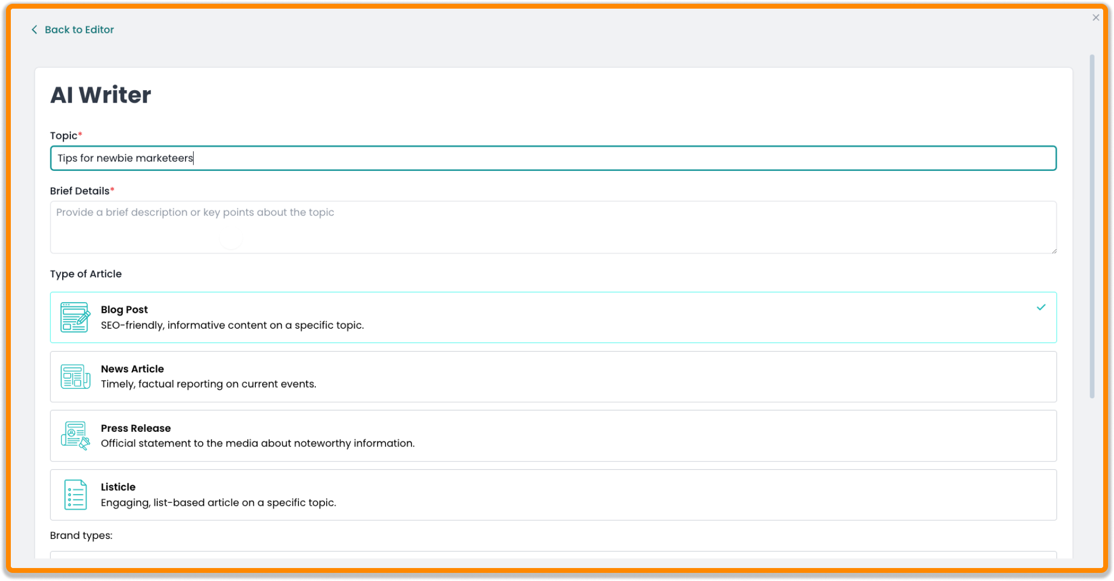Click inside the Brief Details text area
The width and height of the screenshot is (1114, 581).
pos(553,227)
